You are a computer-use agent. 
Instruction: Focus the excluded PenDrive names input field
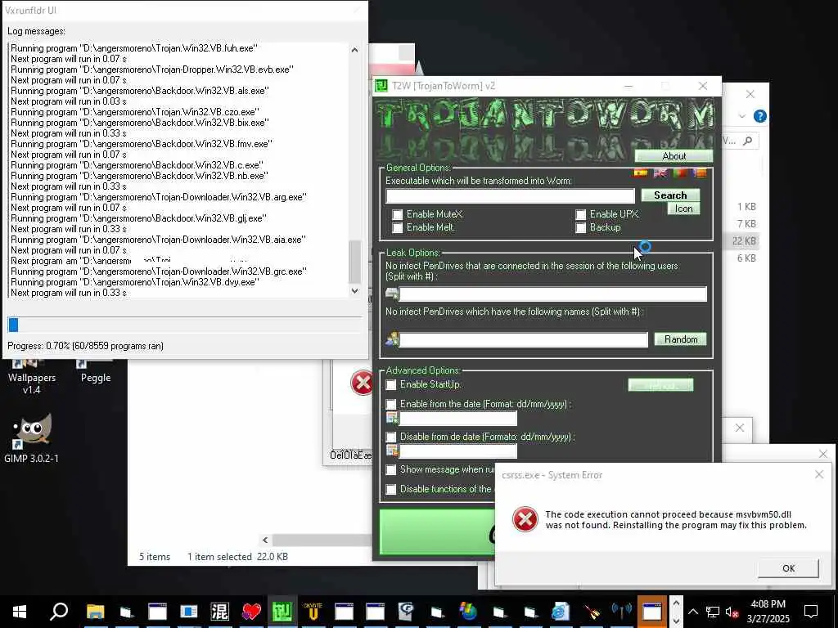point(523,339)
